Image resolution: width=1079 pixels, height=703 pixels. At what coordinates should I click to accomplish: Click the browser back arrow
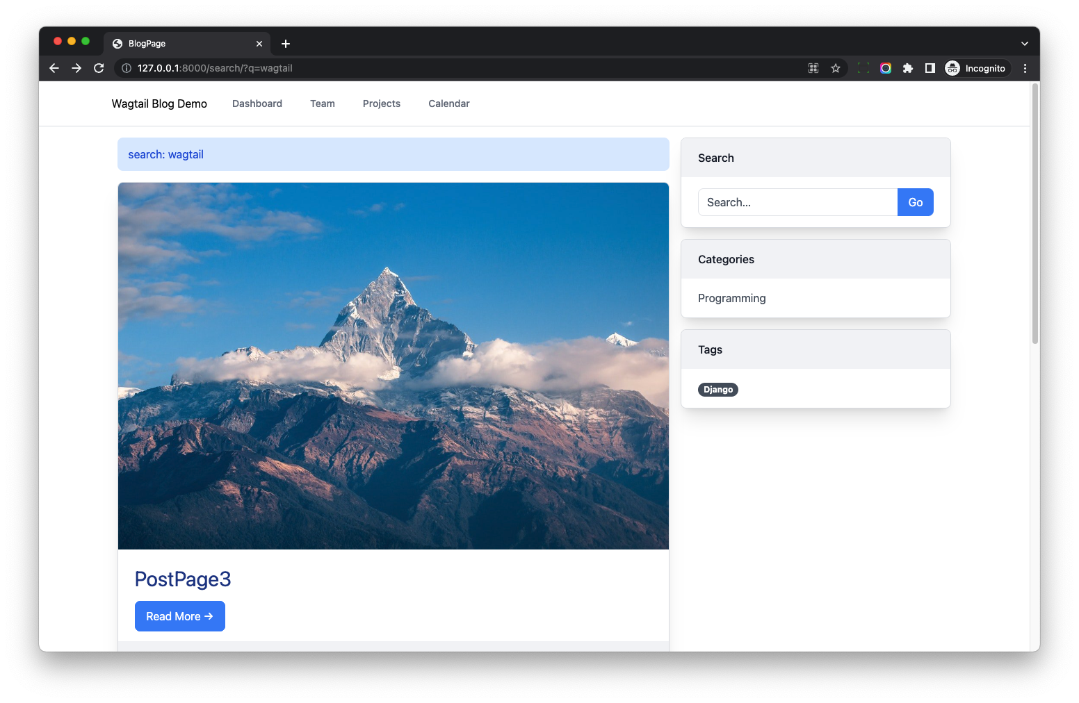pyautogui.click(x=54, y=68)
